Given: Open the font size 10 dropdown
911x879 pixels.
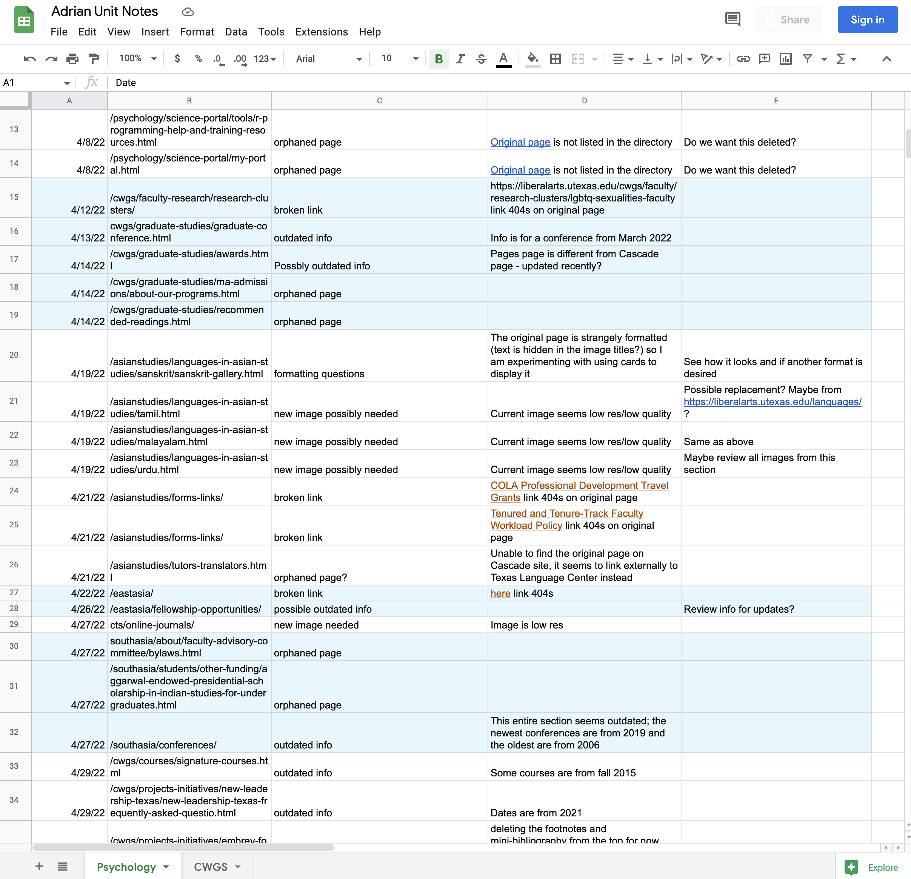Looking at the screenshot, I should (400, 58).
